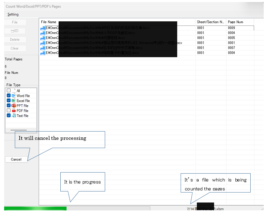The image size is (272, 218).
Task: Sort by the Sheet/Section N.. column header
Action: click(x=211, y=22)
